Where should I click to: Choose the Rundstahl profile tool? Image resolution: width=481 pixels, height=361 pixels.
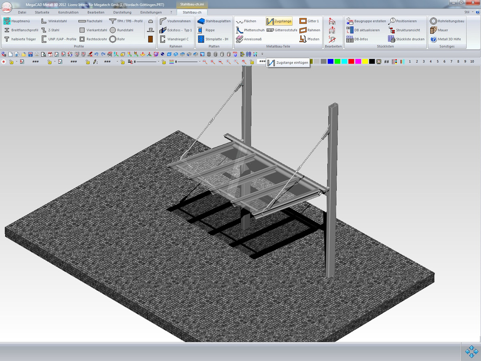(113, 30)
